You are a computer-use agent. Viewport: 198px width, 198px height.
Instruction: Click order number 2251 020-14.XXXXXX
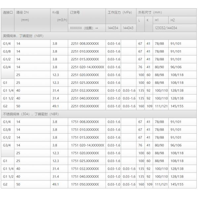point(87,67)
